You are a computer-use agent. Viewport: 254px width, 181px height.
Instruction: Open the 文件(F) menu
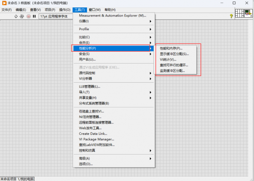(7, 10)
